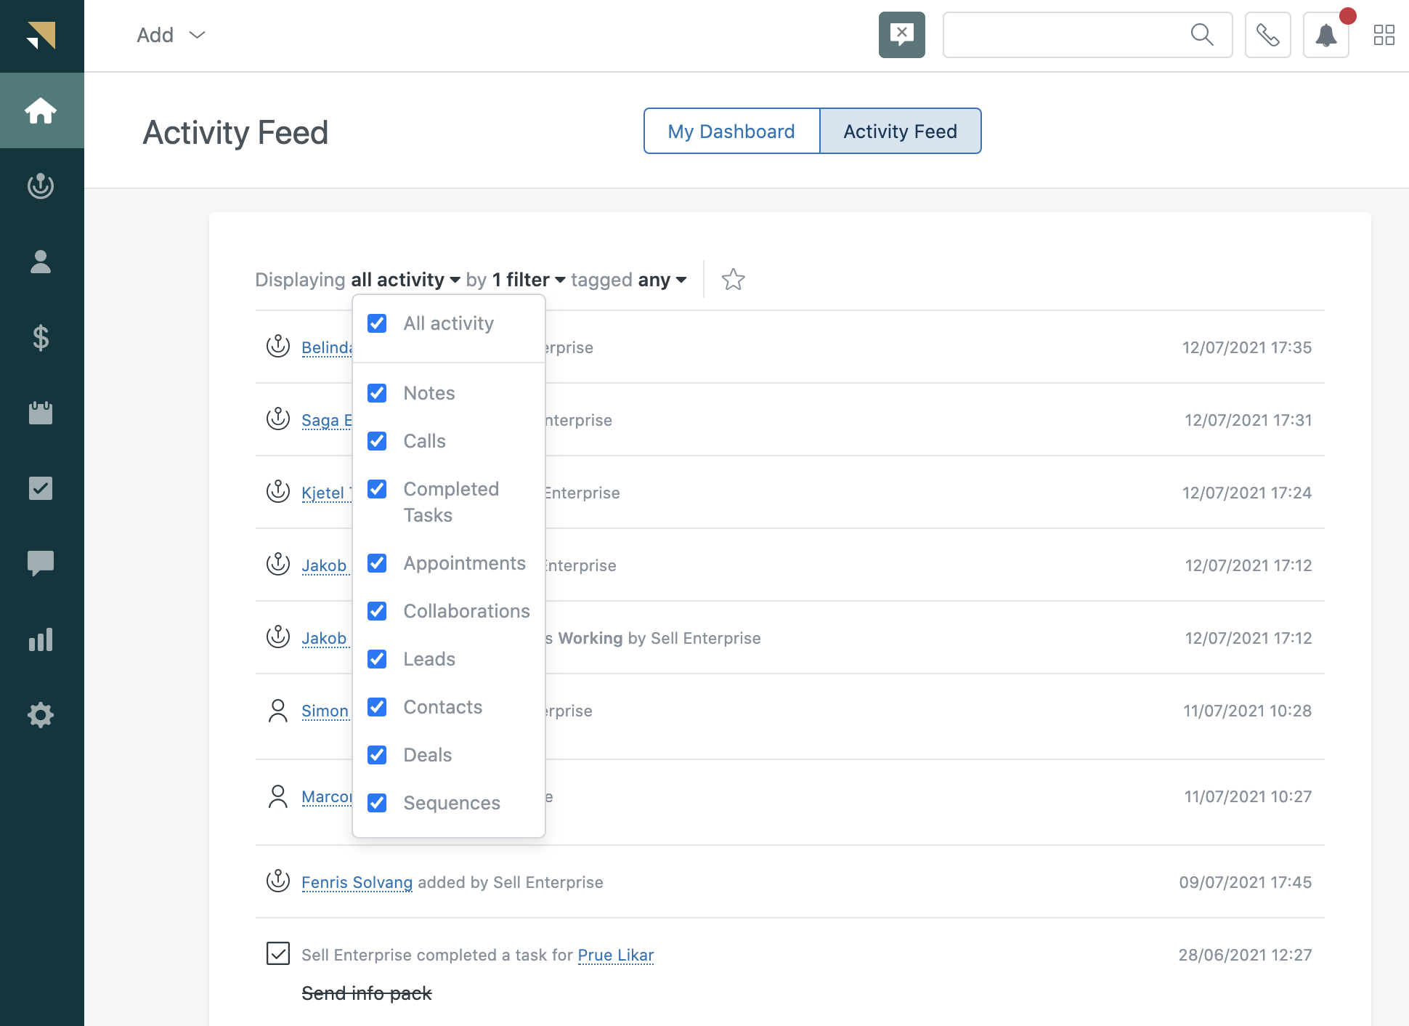Click the deals/dollar sign icon in sidebar
1409x1026 pixels.
[x=41, y=336]
